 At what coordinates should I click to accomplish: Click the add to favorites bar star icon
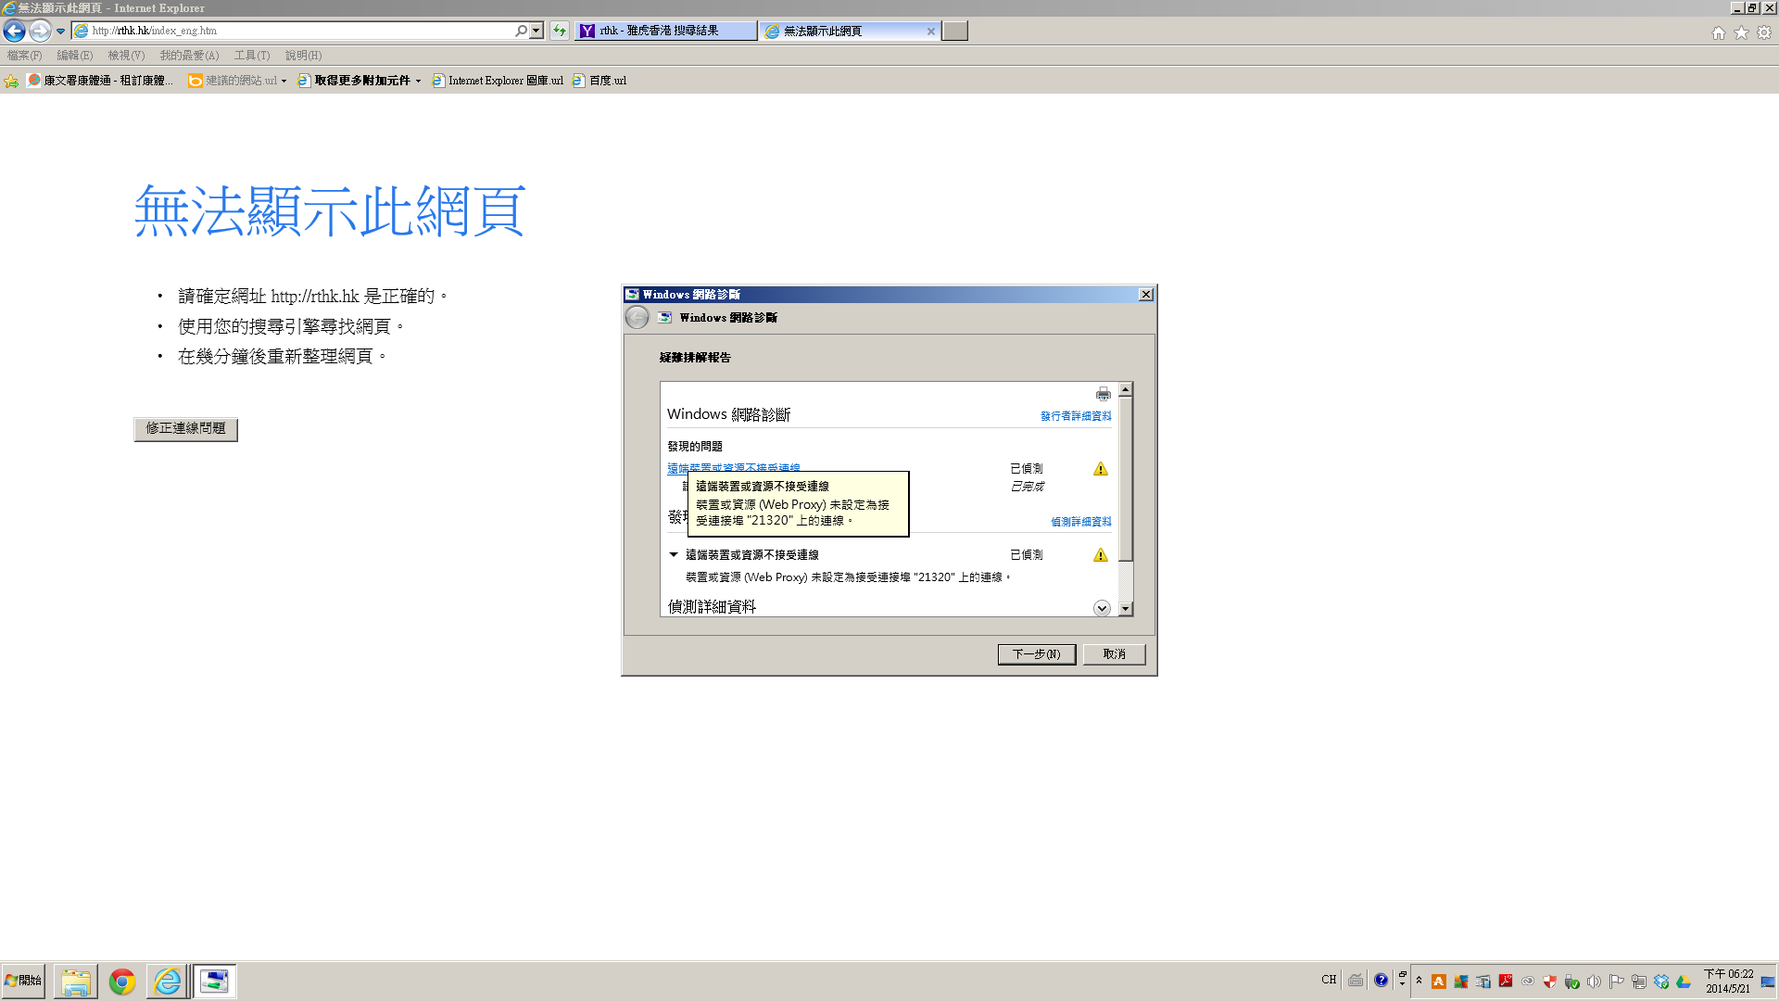point(11,81)
